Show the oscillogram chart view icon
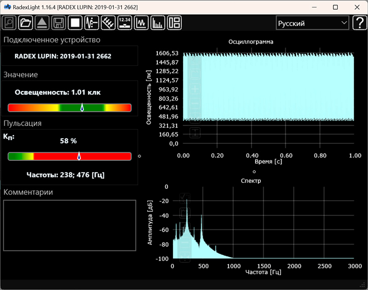This screenshot has width=368, height=290. [x=141, y=23]
